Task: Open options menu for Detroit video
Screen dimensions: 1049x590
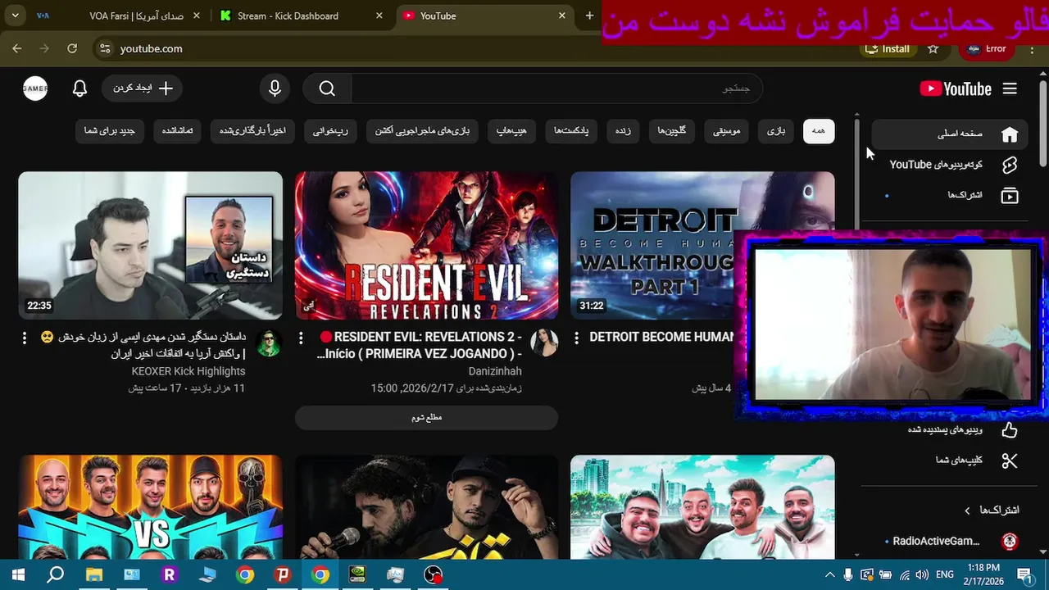Action: coord(577,338)
